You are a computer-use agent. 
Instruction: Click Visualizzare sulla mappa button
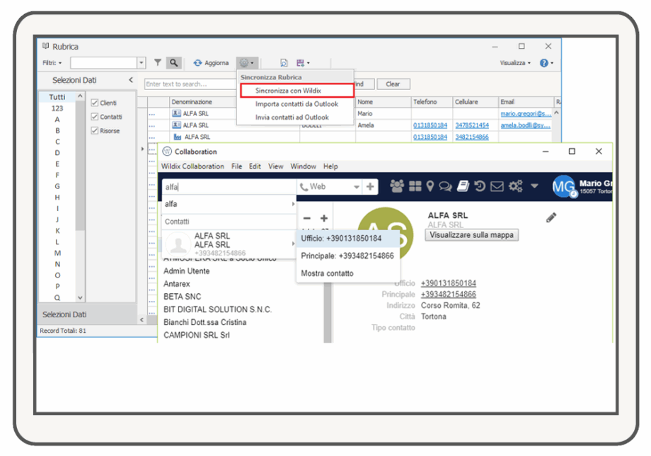471,235
